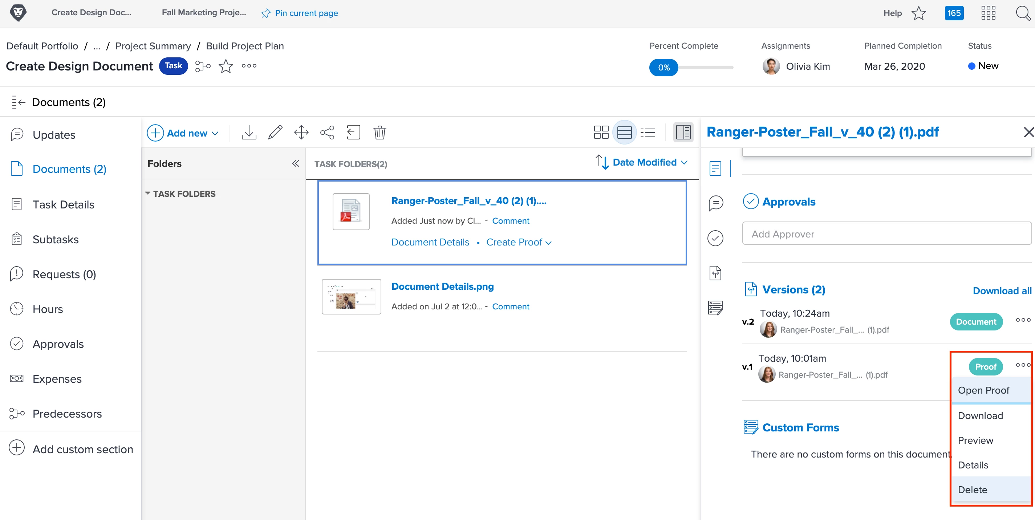
Task: Click the download icon in the documents toolbar
Action: click(x=249, y=132)
